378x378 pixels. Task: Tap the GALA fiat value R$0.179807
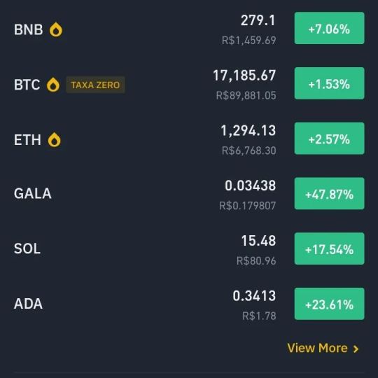[248, 206]
